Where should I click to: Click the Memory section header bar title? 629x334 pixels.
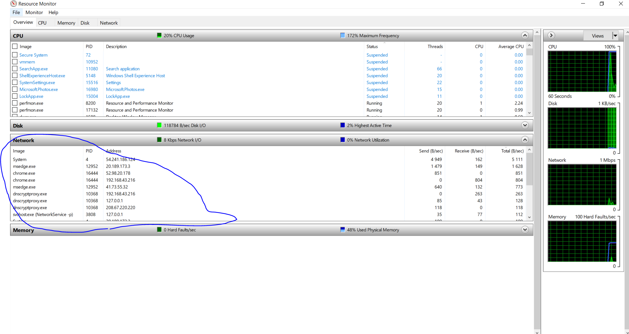[x=23, y=230]
